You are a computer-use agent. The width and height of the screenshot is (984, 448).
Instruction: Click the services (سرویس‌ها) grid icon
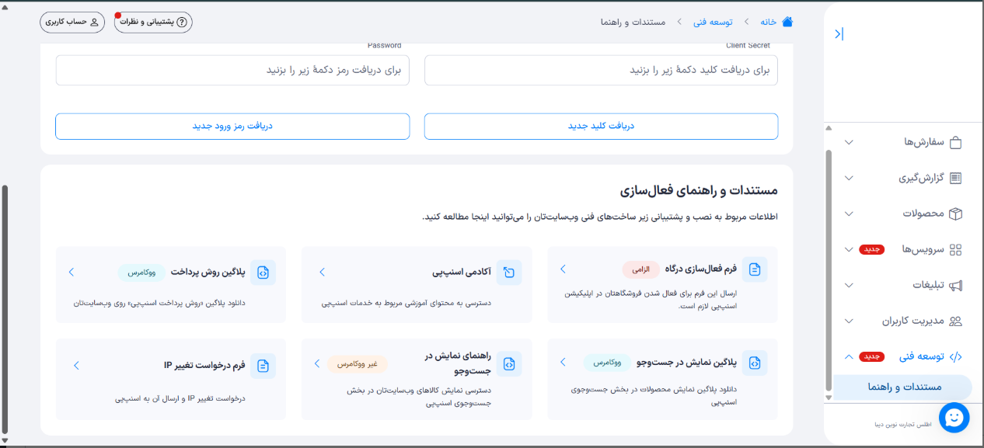tap(956, 249)
